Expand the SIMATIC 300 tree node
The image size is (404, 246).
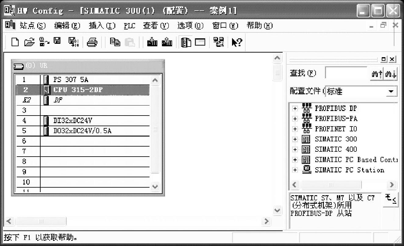pyautogui.click(x=295, y=139)
